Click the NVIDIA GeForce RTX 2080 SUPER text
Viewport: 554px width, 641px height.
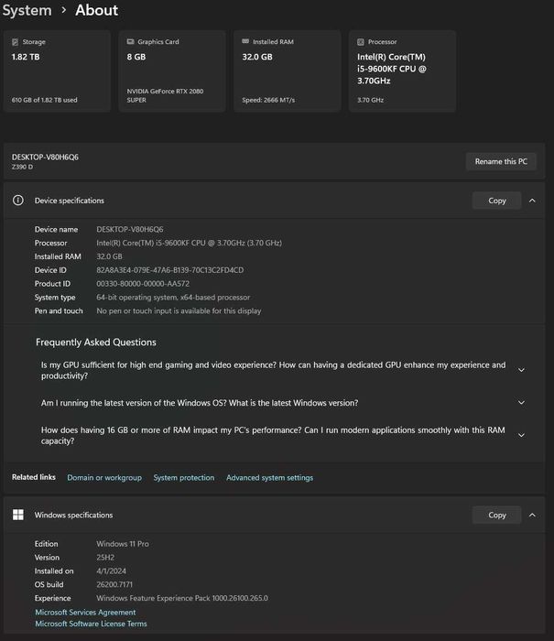point(165,95)
